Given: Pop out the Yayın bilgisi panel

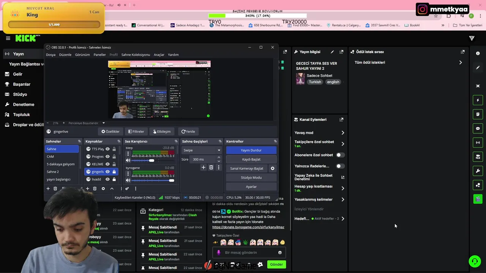Looking at the screenshot, I should tap(341, 52).
